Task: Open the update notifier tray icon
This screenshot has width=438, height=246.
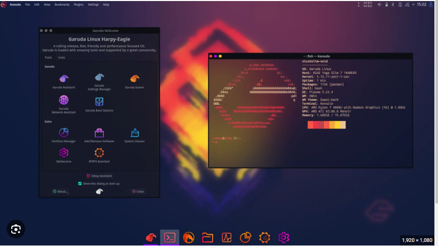Action: [400, 5]
